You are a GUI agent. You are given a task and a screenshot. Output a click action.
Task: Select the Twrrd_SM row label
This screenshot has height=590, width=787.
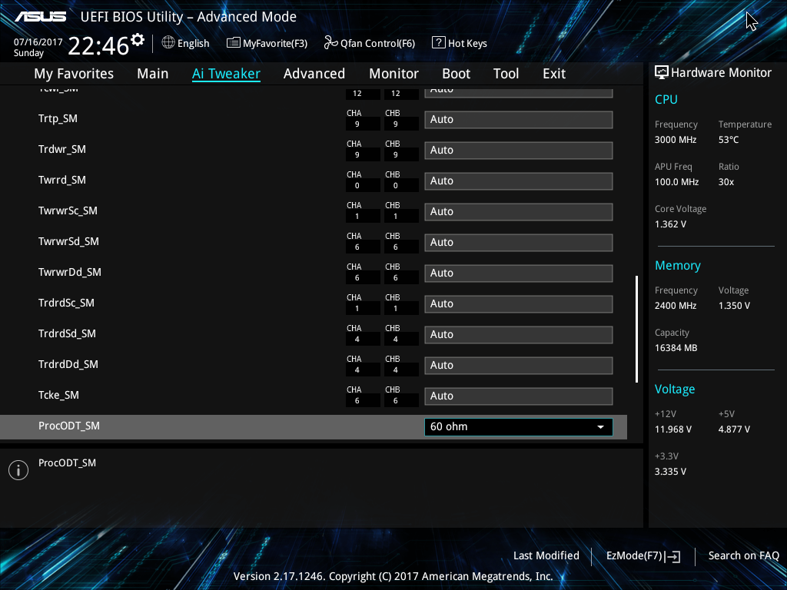pyautogui.click(x=62, y=180)
